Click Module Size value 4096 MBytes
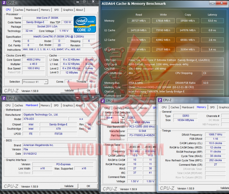The width and height of the screenshot is (229, 194). point(142,122)
